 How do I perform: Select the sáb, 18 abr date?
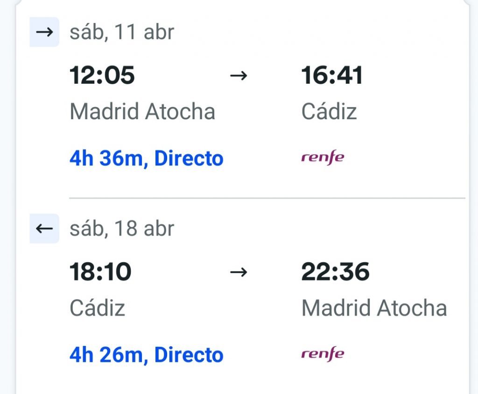coord(122,229)
